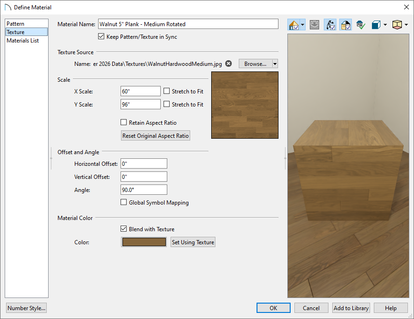The image size is (414, 319).
Task: Open the camera view icon's dropdown arrow
Action: pyautogui.click(x=302, y=24)
